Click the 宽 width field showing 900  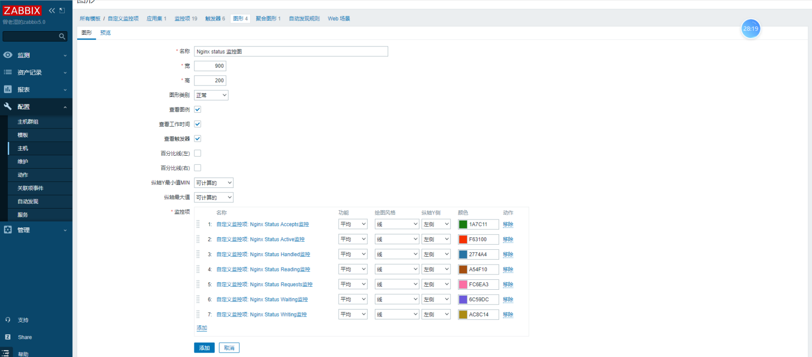[x=210, y=66]
